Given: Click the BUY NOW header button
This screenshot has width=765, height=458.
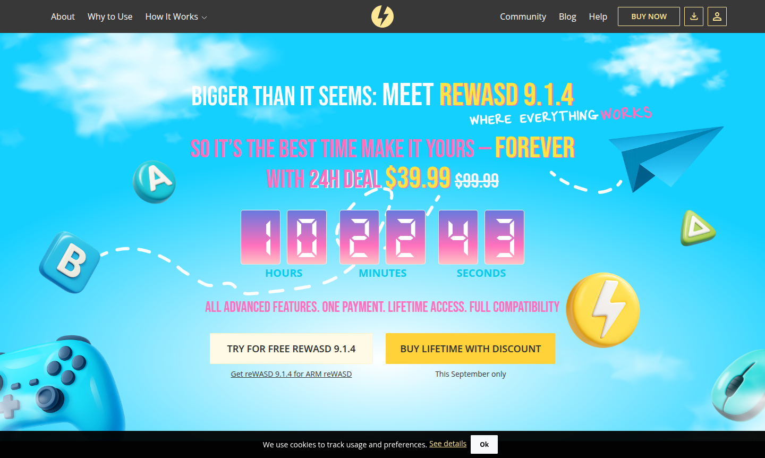Looking at the screenshot, I should (649, 16).
